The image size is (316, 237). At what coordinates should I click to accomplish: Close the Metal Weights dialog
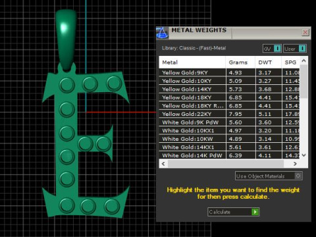(x=305, y=32)
